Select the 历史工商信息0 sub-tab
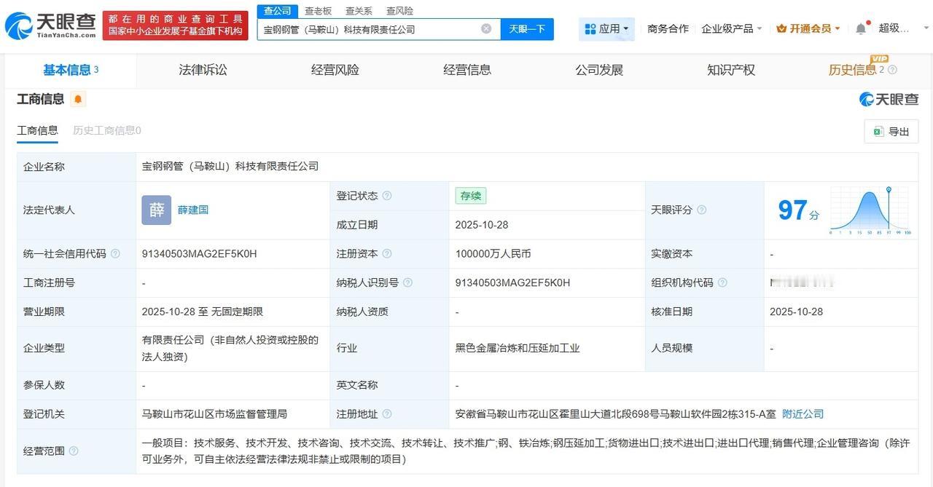This screenshot has width=933, height=487. pyautogui.click(x=107, y=130)
